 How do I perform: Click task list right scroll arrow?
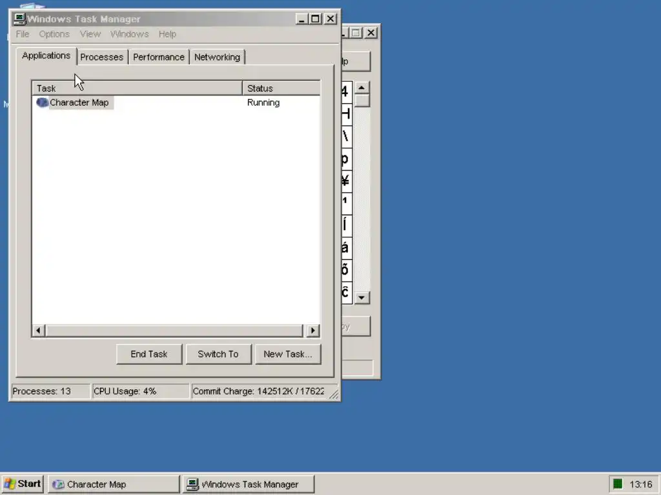point(313,331)
